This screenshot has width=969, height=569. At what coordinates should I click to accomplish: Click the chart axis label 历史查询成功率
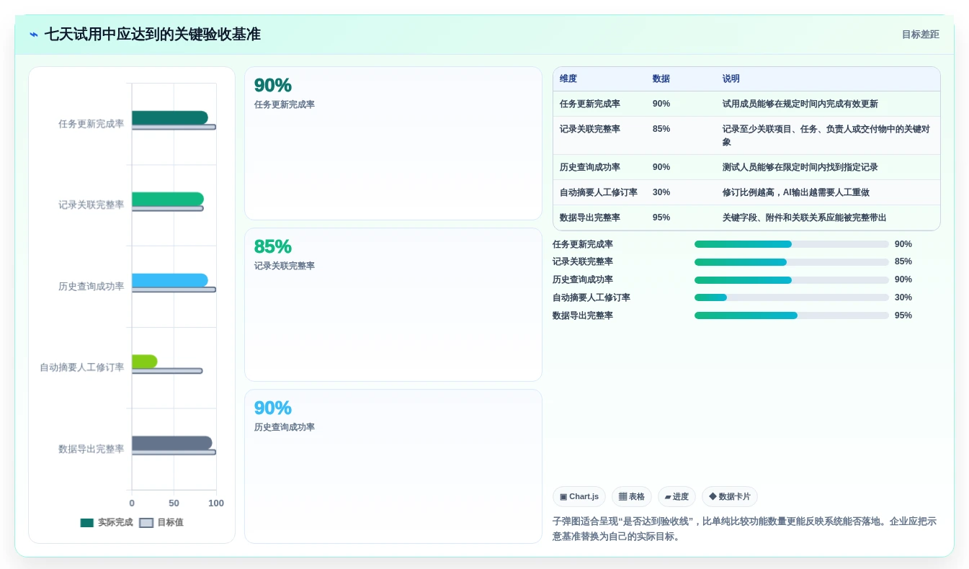click(91, 286)
